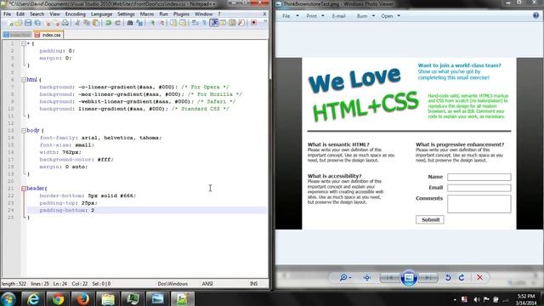Open the zoom magnifier dropdown in Photo Viewer

tap(345, 278)
